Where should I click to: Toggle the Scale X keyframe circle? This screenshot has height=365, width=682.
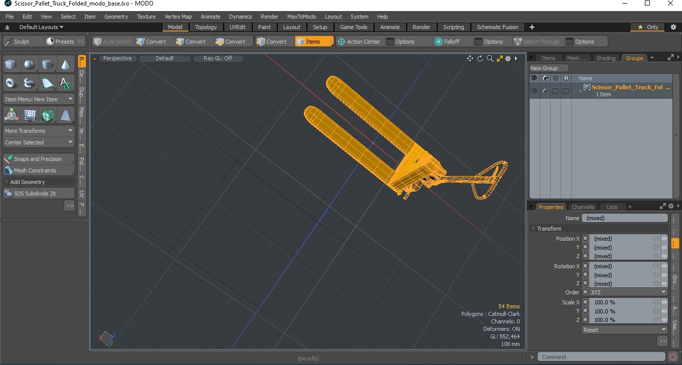(x=585, y=302)
